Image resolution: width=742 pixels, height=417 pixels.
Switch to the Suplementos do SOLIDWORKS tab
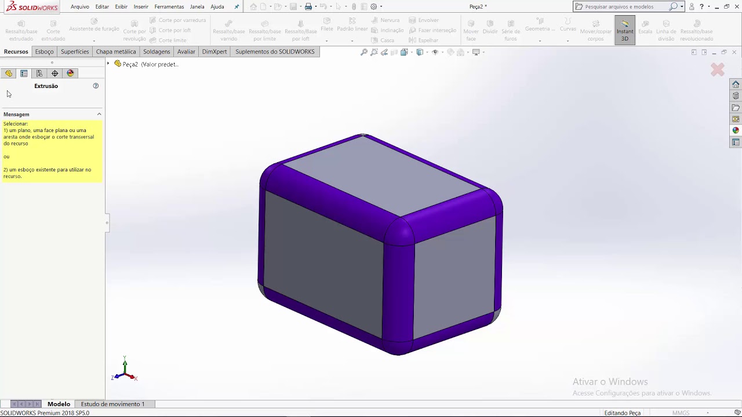click(x=275, y=52)
